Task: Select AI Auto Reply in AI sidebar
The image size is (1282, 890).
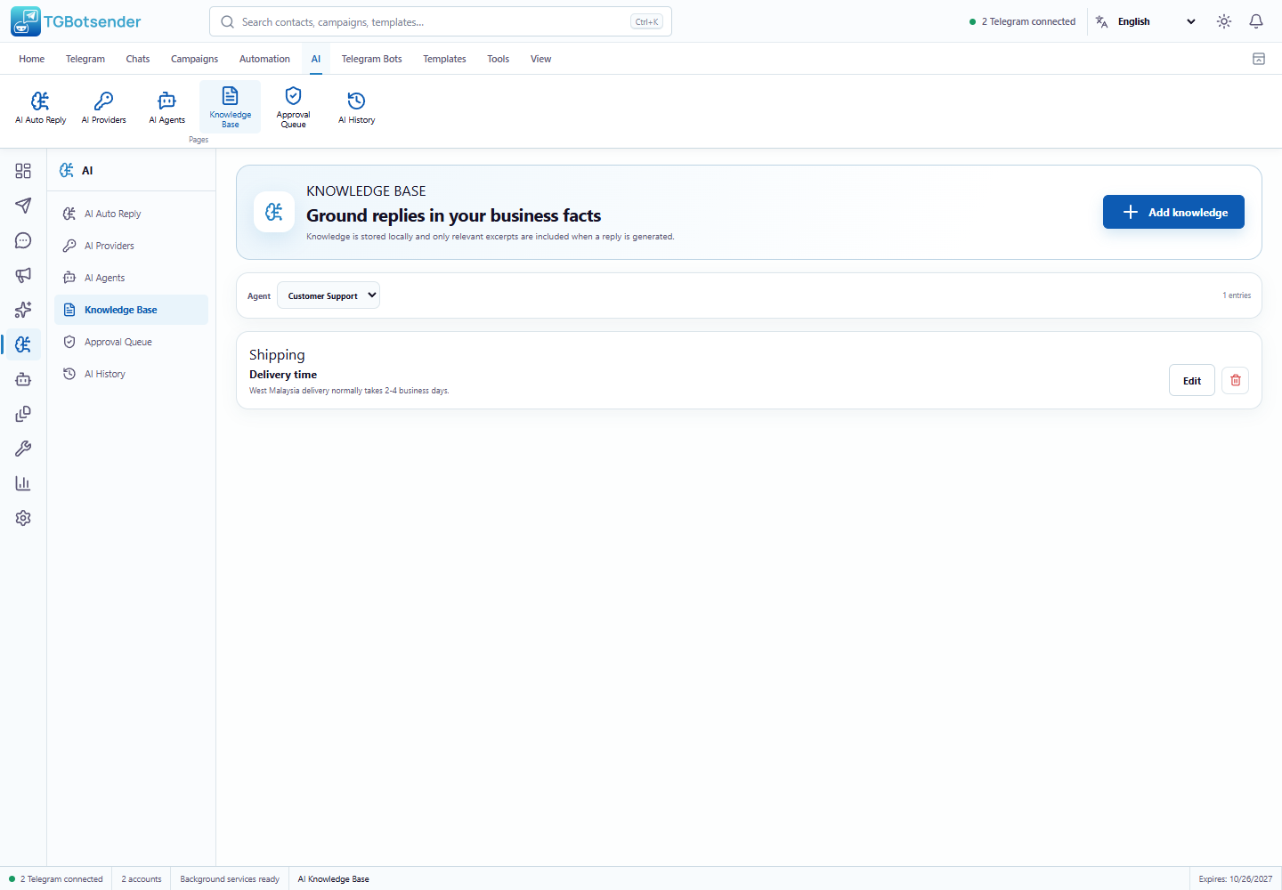Action: [x=131, y=214]
